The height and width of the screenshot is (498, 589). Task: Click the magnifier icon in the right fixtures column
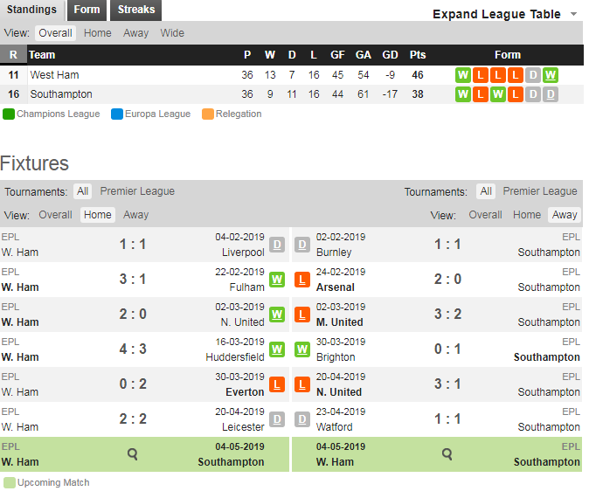coord(447,454)
